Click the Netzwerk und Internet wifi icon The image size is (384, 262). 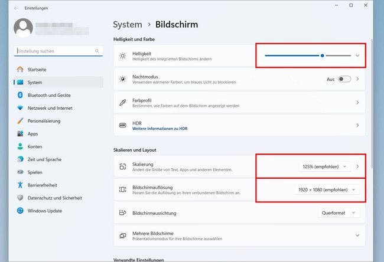[x=20, y=108]
